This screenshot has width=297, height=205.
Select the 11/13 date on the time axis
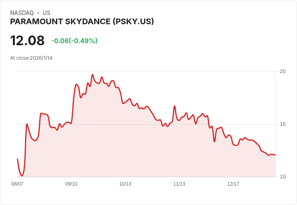179,184
